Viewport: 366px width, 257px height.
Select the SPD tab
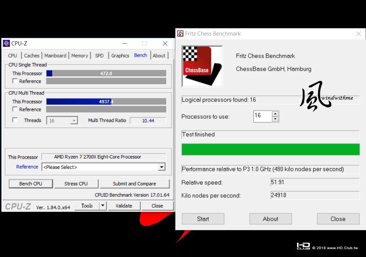click(99, 55)
